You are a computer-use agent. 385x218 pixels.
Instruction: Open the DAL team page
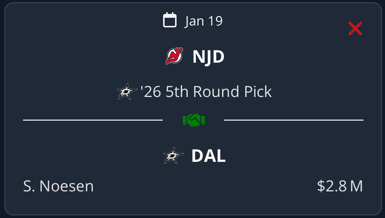click(208, 156)
